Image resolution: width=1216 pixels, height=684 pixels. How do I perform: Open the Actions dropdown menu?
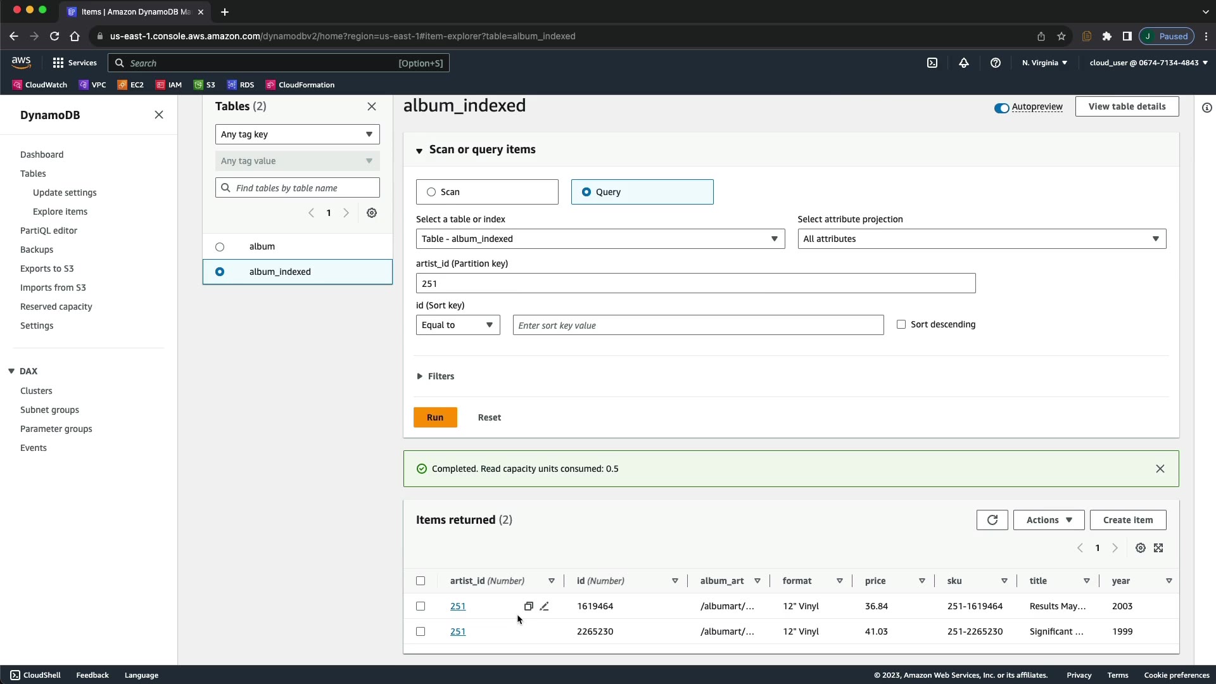click(x=1048, y=520)
